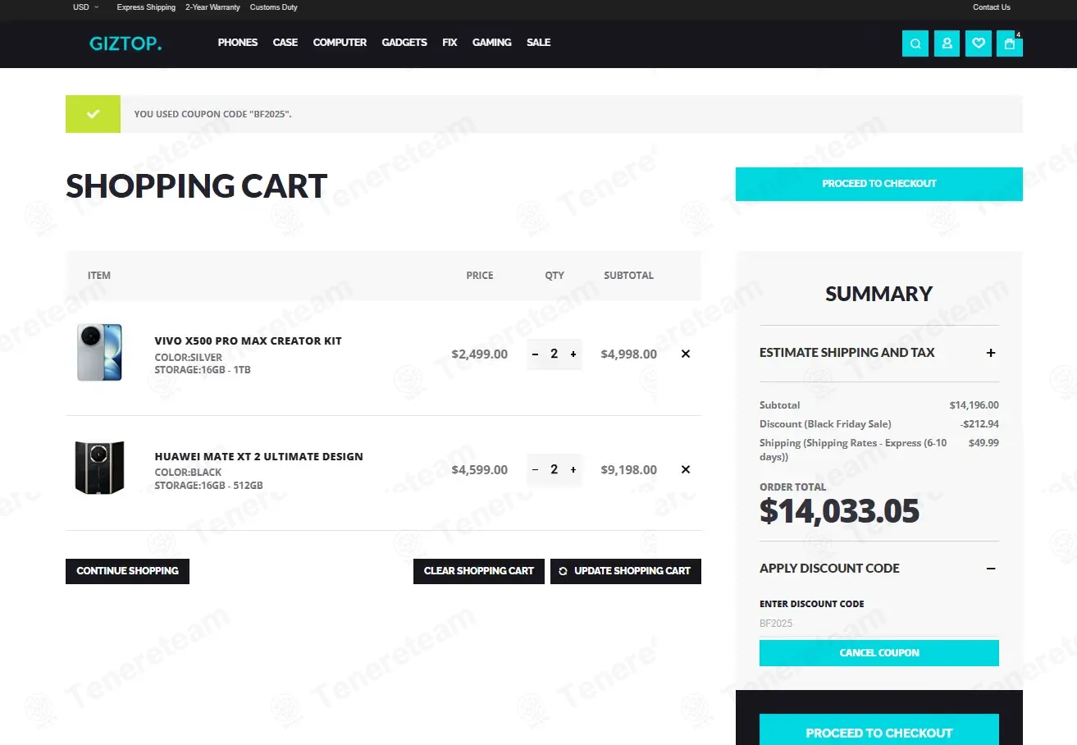Click the Huawei quantity value field
1077x745 pixels.
[554, 470]
